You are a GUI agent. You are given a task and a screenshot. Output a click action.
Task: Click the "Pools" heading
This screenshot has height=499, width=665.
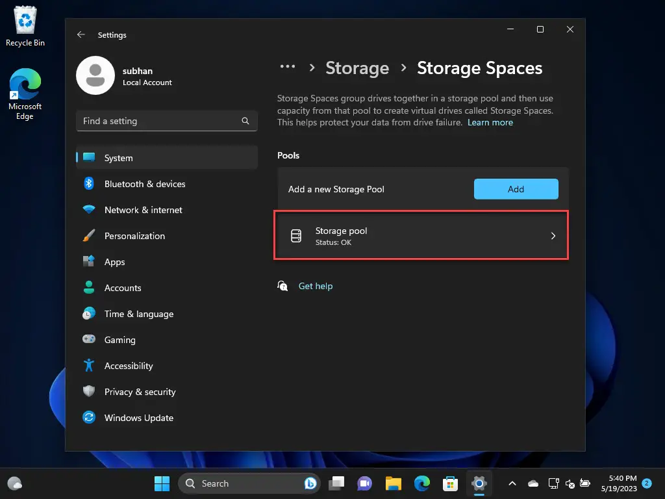click(288, 155)
